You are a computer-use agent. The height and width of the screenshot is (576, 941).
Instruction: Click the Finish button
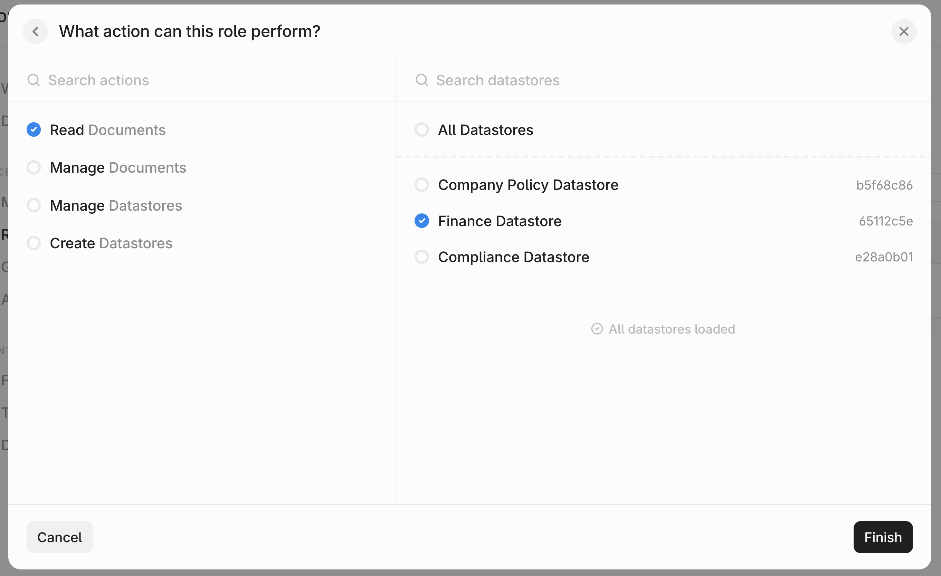point(883,537)
